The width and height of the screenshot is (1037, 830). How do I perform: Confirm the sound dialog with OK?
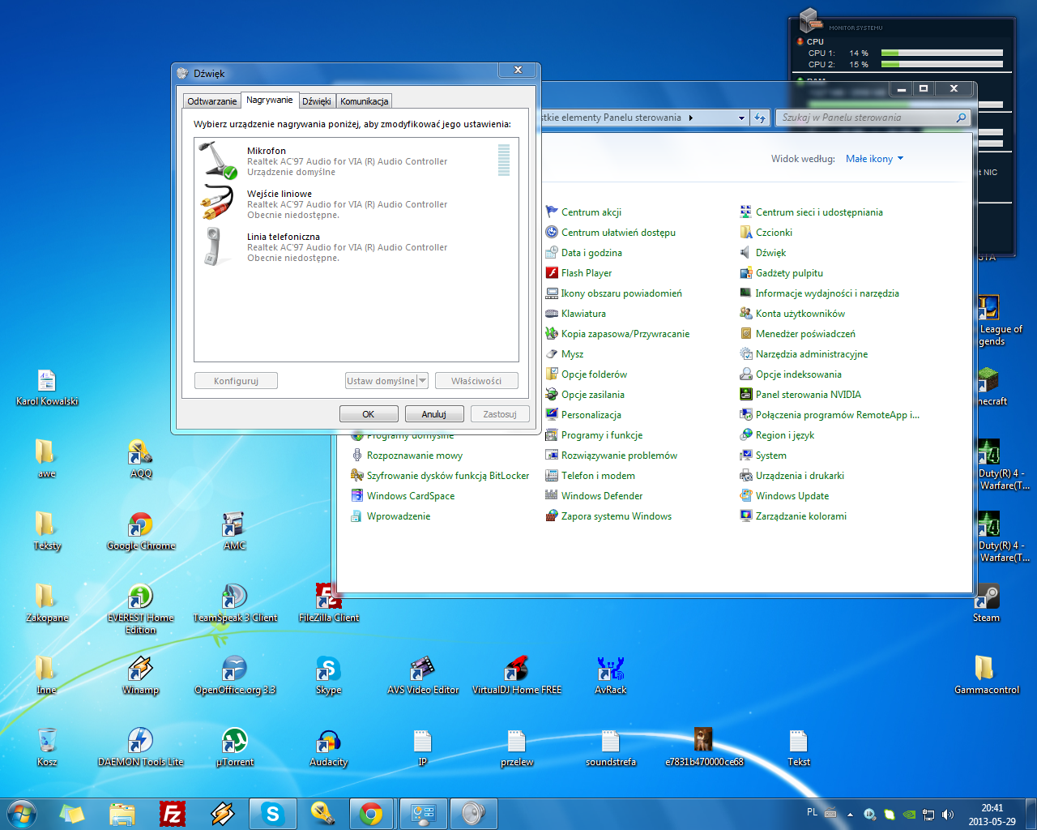[x=369, y=414]
